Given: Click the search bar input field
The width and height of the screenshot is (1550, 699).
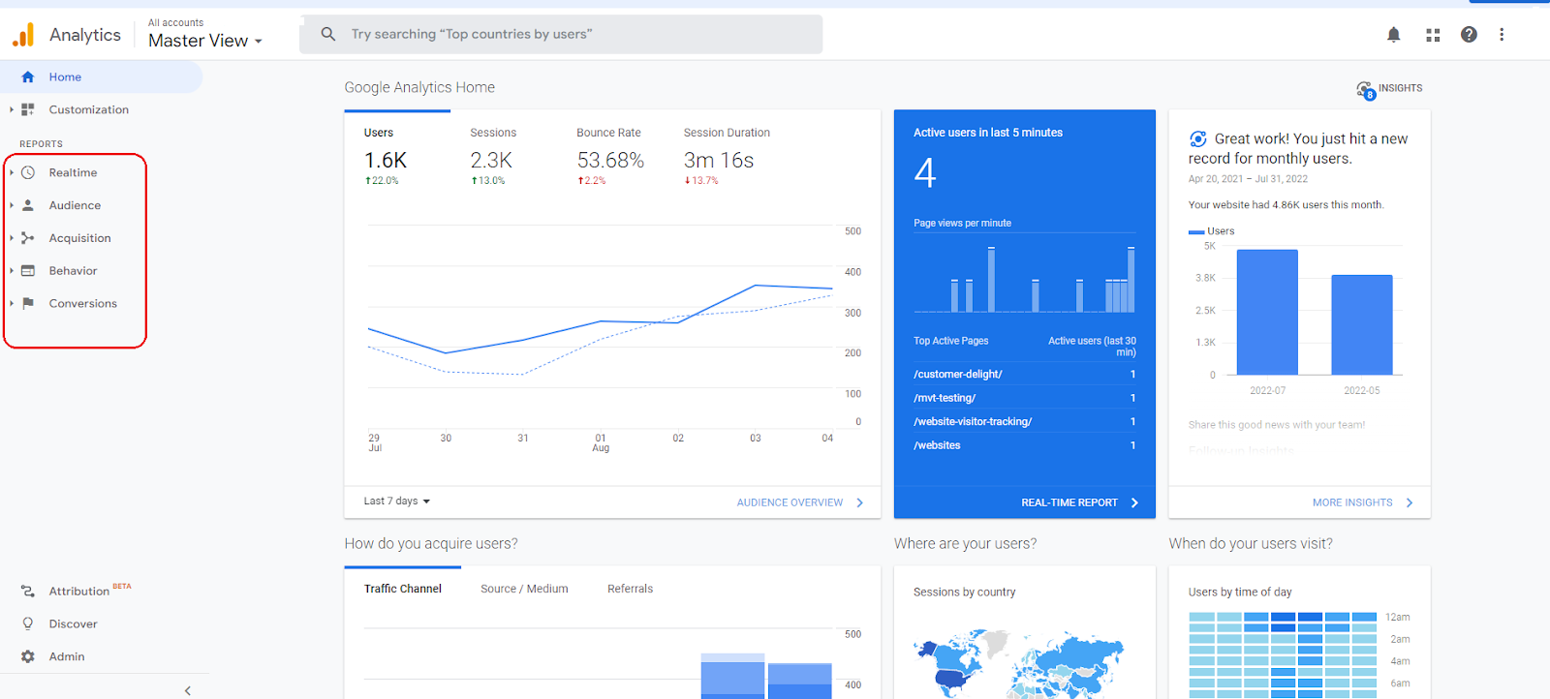Looking at the screenshot, I should tap(561, 34).
